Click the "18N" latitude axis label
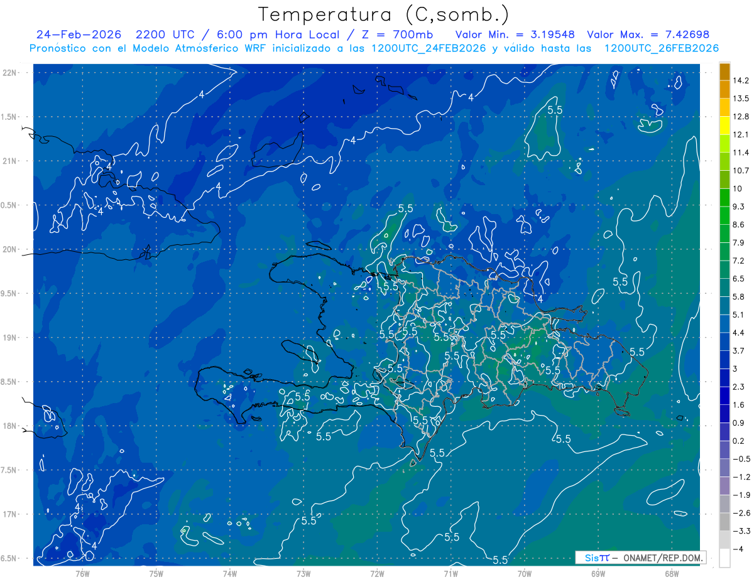The width and height of the screenshot is (754, 582). click(10, 426)
